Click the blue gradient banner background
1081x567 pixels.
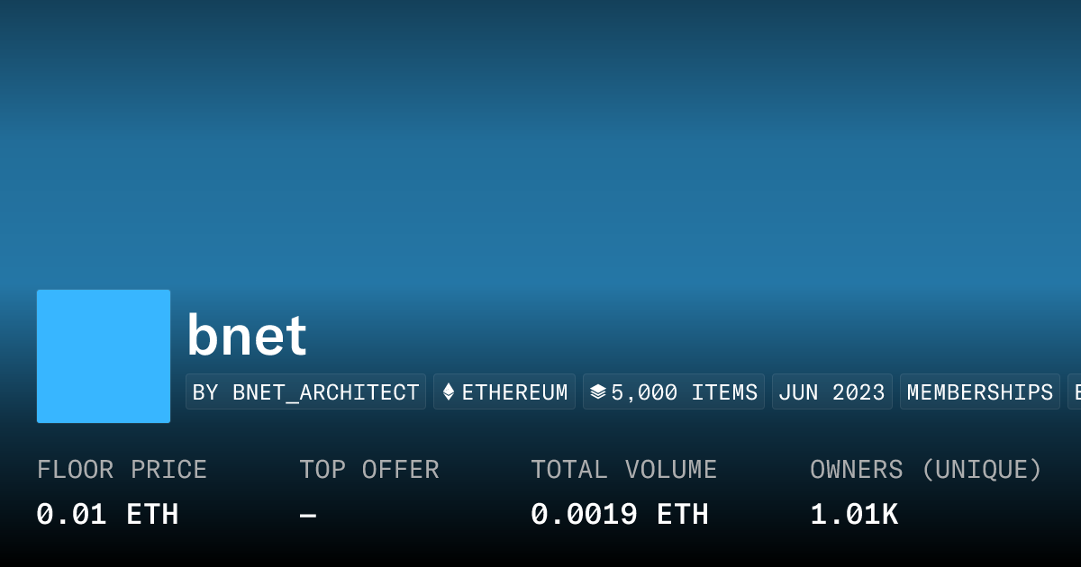click(540, 144)
